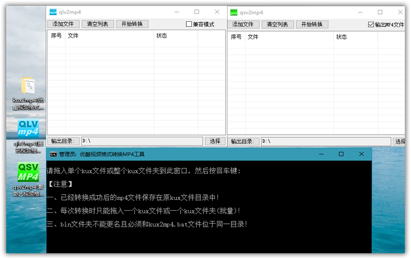Click the command prompt title bar icon
Image resolution: width=411 pixels, height=259 pixels.
coord(53,154)
